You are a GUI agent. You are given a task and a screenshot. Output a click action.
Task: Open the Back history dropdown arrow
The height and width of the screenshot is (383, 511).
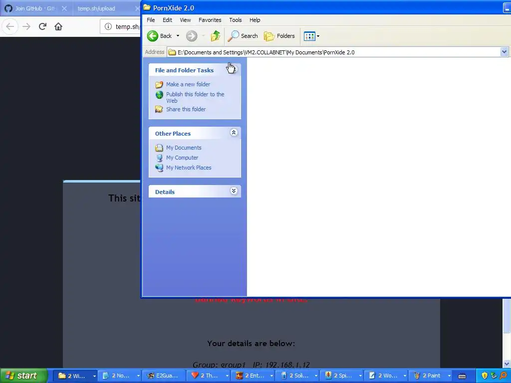point(178,36)
